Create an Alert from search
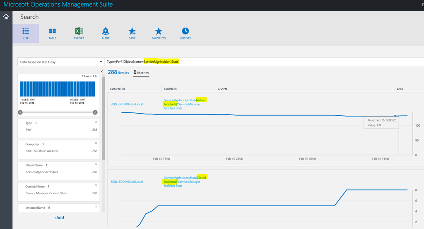424x229 pixels. (106, 33)
